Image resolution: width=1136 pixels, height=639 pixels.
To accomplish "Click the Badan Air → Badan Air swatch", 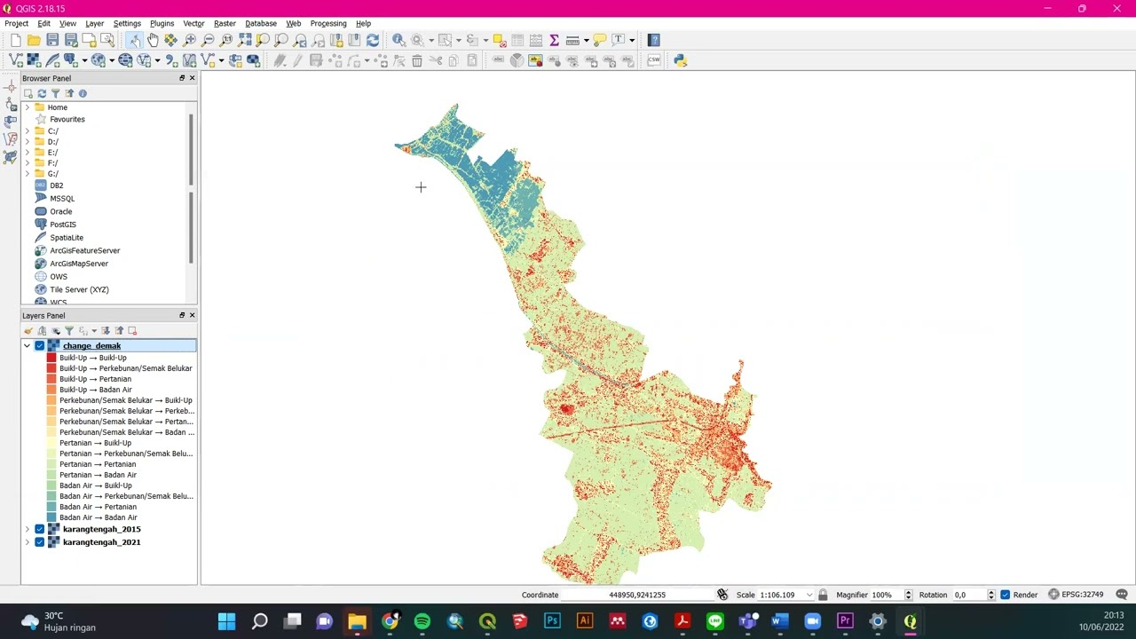I will coord(51,517).
